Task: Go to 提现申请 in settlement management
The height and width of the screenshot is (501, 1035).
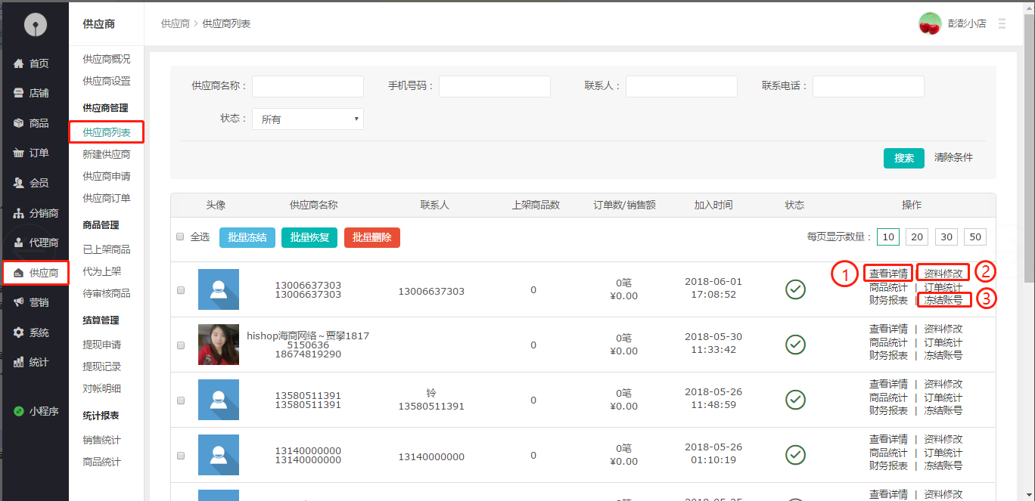Action: [x=101, y=345]
